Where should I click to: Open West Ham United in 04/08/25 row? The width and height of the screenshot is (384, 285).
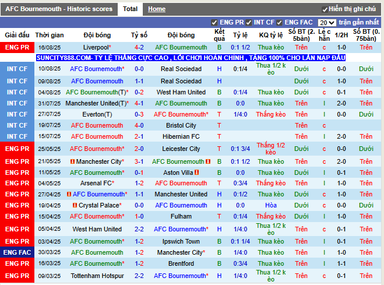click(181, 92)
